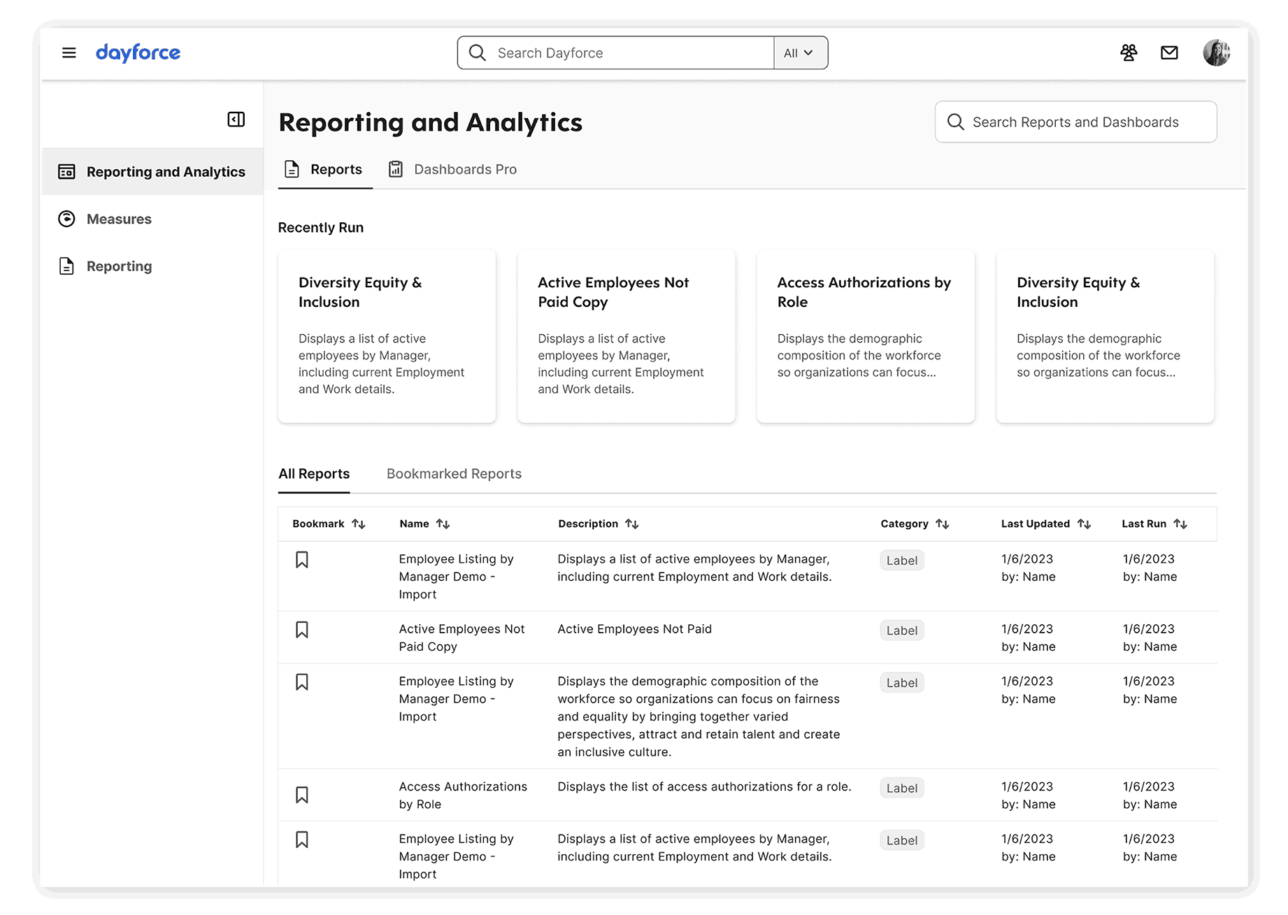Open Access Authorizations by Role in the table

pyautogui.click(x=463, y=795)
